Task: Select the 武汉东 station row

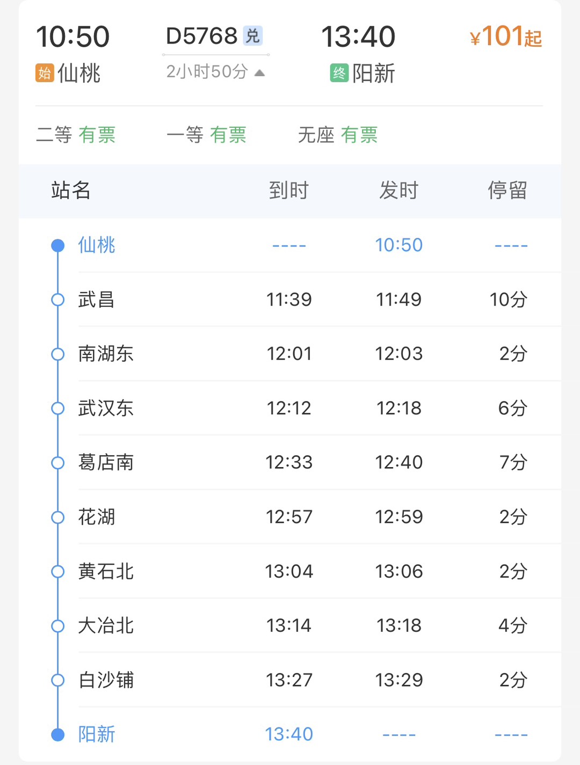Action: pyautogui.click(x=290, y=408)
